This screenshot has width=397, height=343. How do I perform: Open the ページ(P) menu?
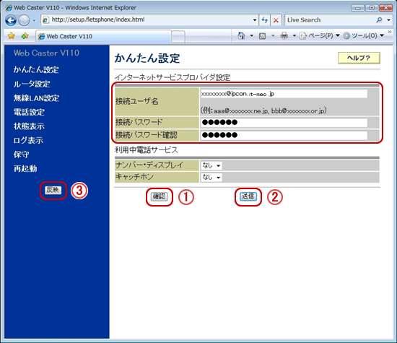320,35
